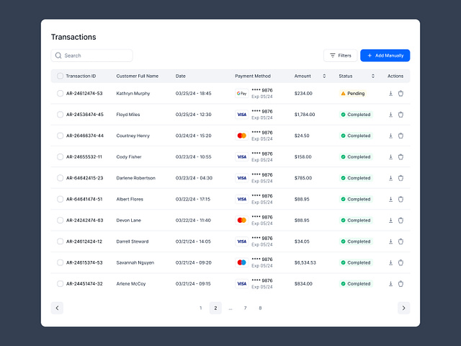Viewport: 461px width, 346px height.
Task: Tick checkbox for Albert Flores row
Action: tap(60, 199)
